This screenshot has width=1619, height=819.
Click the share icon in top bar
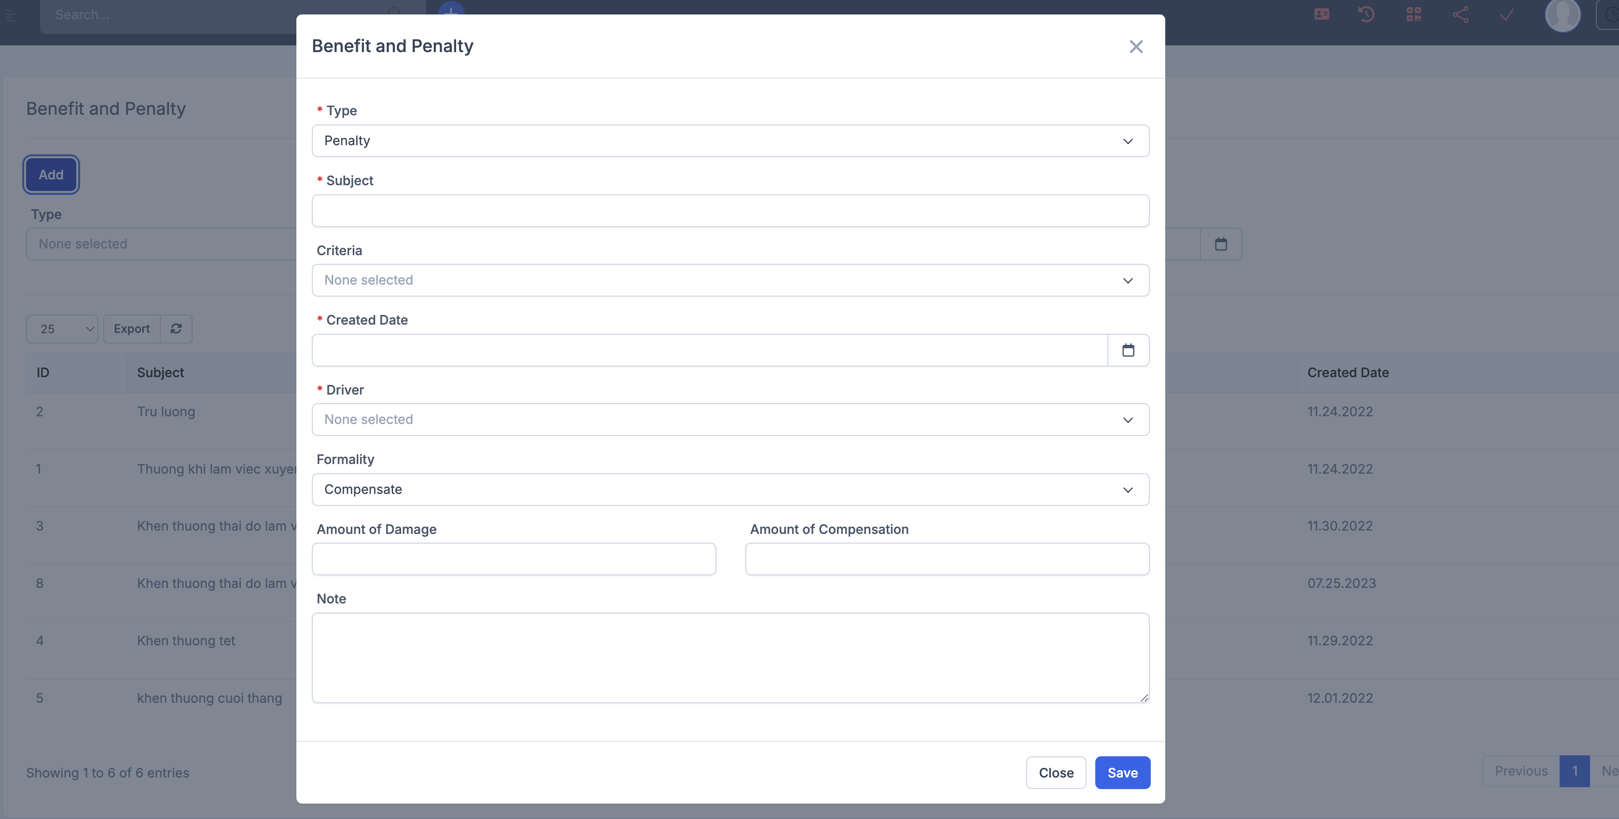tap(1461, 14)
